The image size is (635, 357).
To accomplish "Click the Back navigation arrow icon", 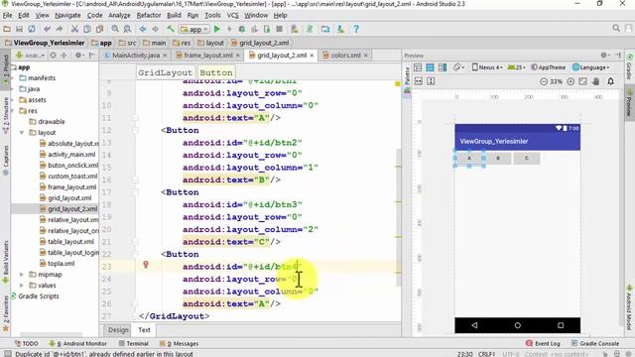I will click(x=143, y=29).
